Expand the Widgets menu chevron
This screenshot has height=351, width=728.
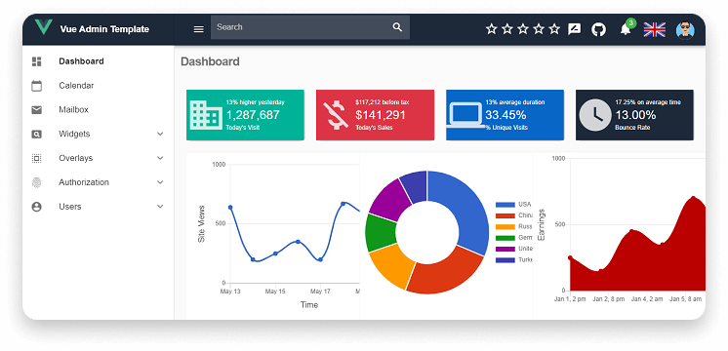160,134
